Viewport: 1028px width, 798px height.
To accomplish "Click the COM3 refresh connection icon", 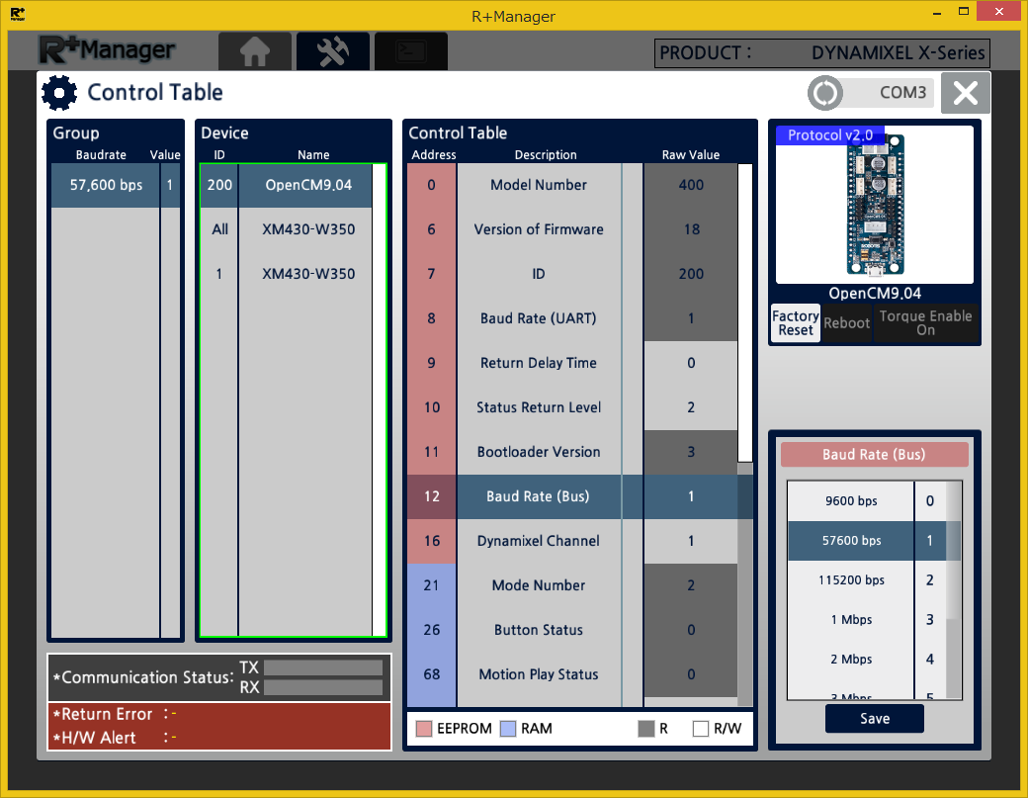I will 824,92.
